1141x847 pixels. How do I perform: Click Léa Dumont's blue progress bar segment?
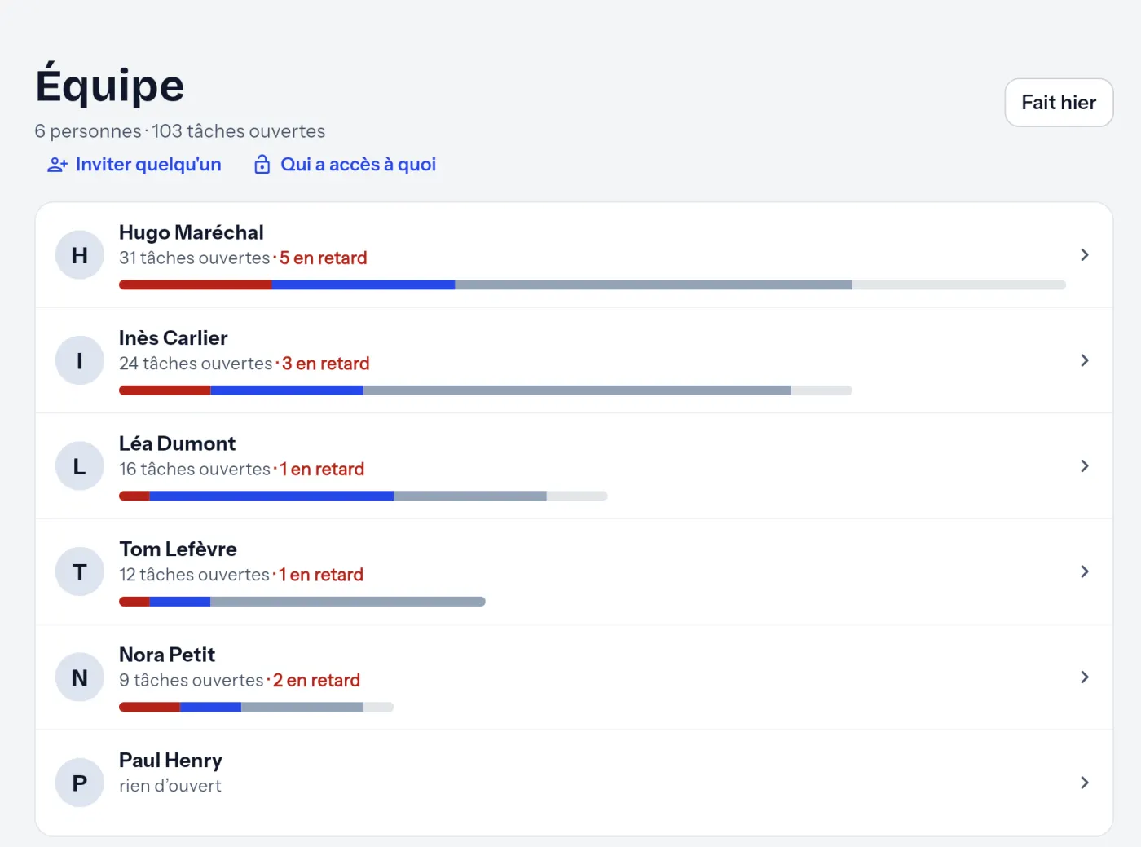[x=271, y=496]
